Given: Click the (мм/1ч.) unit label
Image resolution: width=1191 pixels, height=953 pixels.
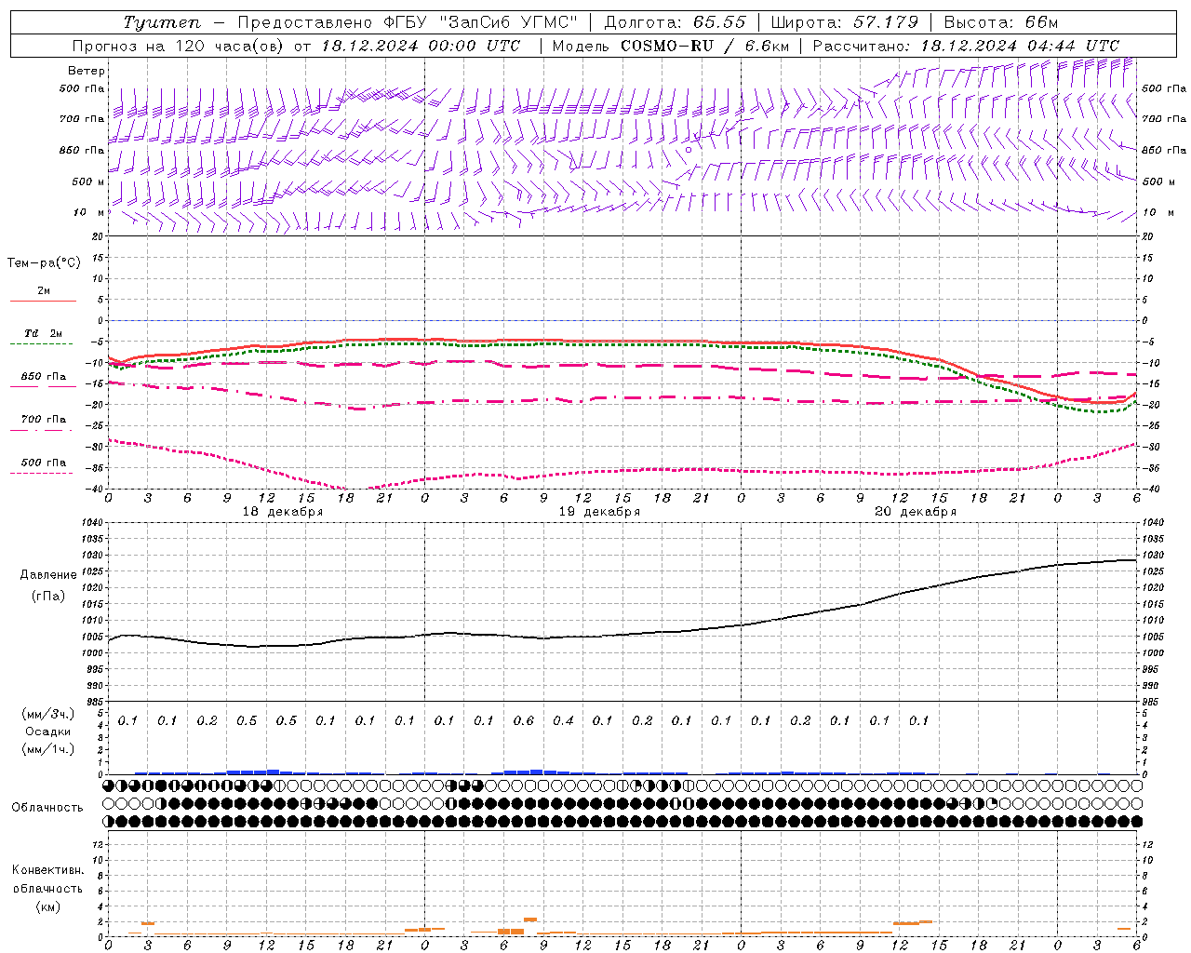Looking at the screenshot, I should [x=48, y=749].
